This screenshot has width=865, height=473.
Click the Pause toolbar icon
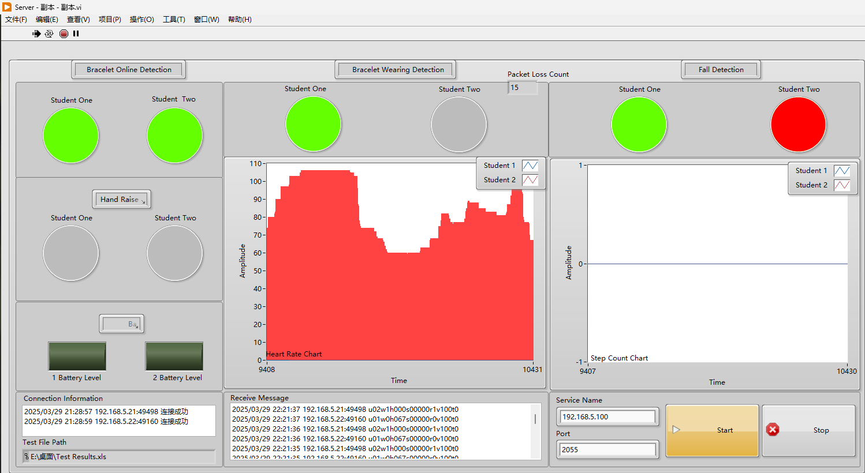[x=76, y=33]
